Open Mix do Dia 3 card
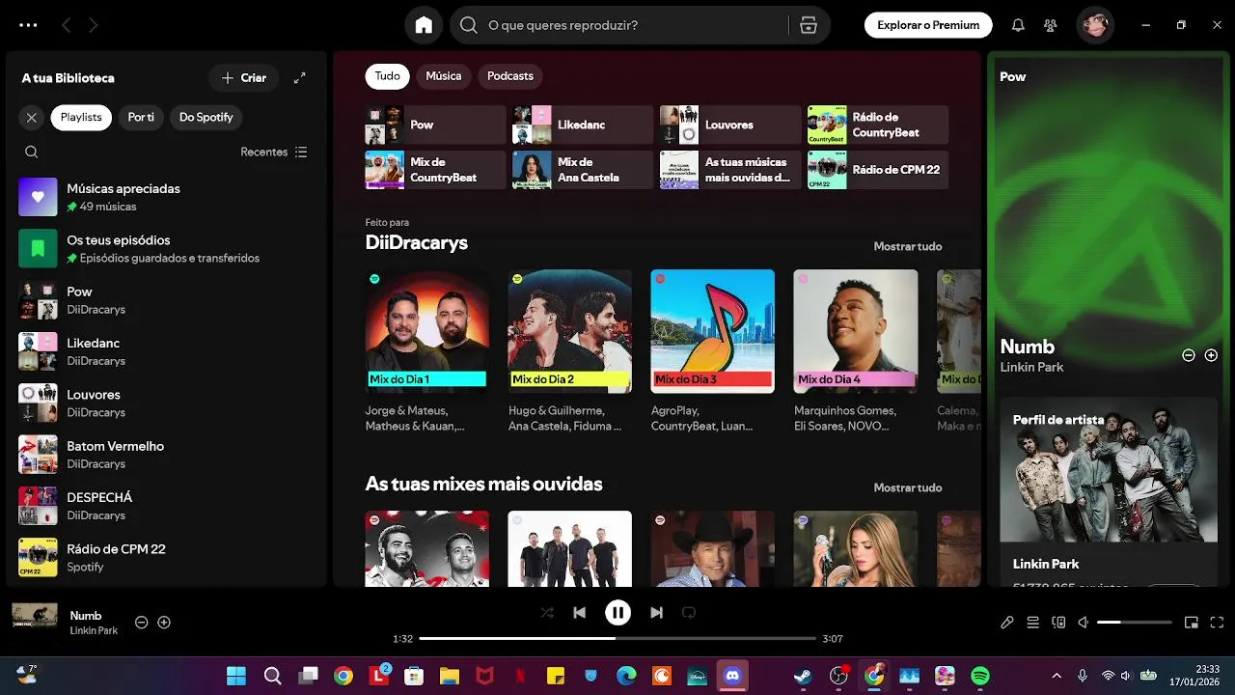 (x=713, y=351)
